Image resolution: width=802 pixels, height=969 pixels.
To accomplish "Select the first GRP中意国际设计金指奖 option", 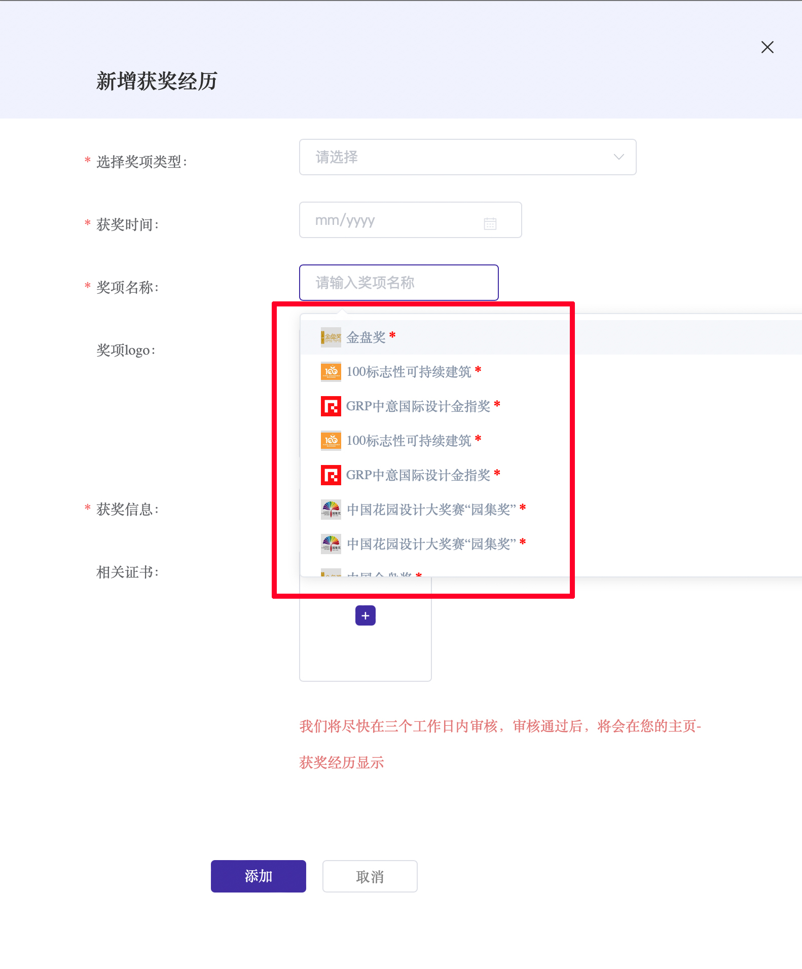I will tap(418, 406).
